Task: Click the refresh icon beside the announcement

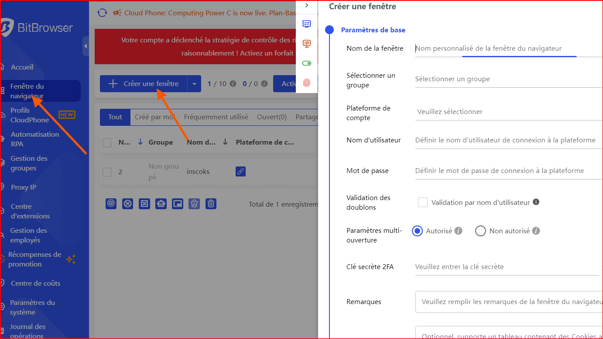Action: click(x=102, y=13)
